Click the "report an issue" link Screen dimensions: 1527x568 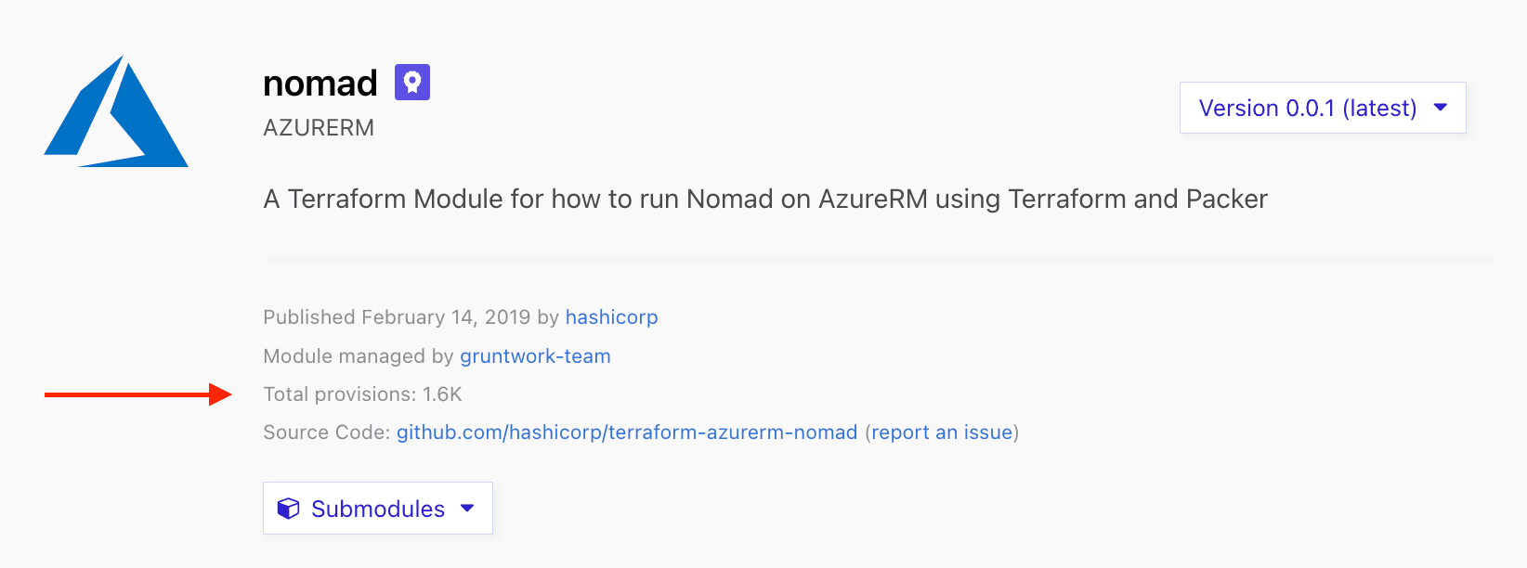click(x=942, y=432)
